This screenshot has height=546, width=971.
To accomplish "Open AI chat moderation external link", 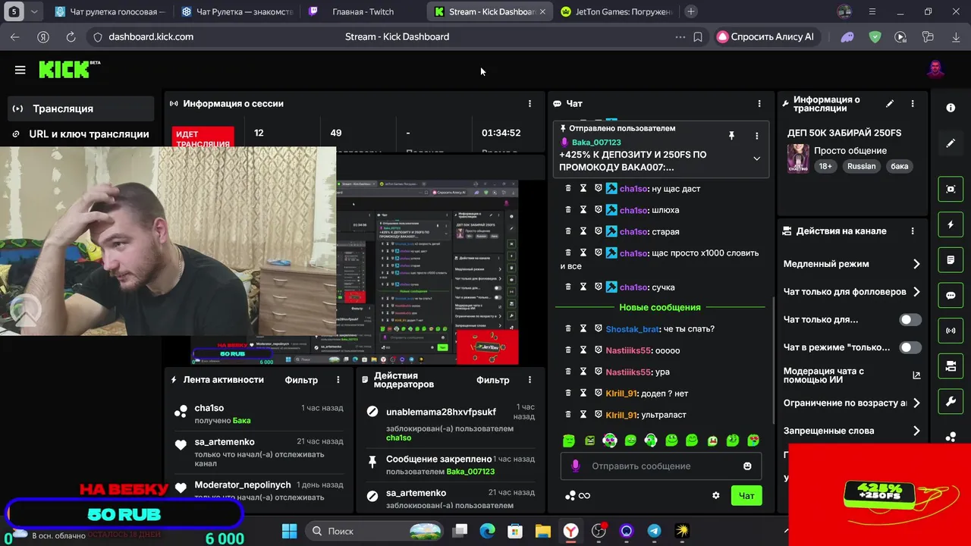I will click(x=916, y=375).
